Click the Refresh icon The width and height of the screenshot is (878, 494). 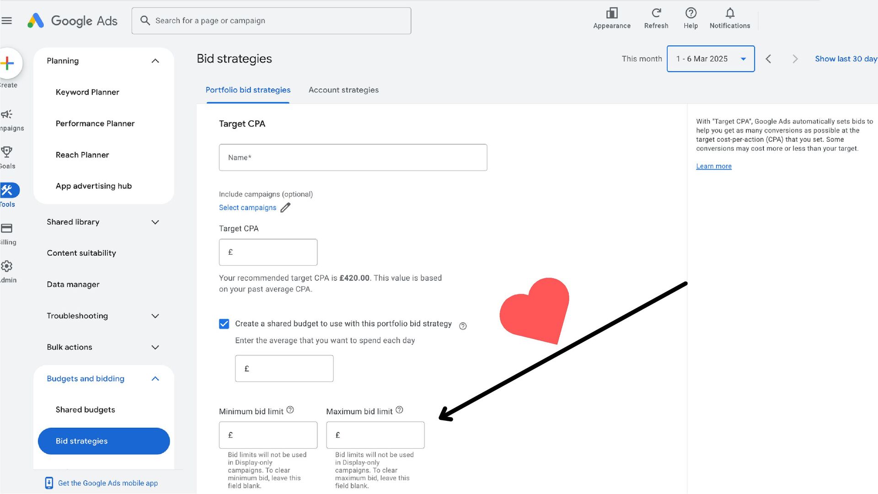click(656, 13)
